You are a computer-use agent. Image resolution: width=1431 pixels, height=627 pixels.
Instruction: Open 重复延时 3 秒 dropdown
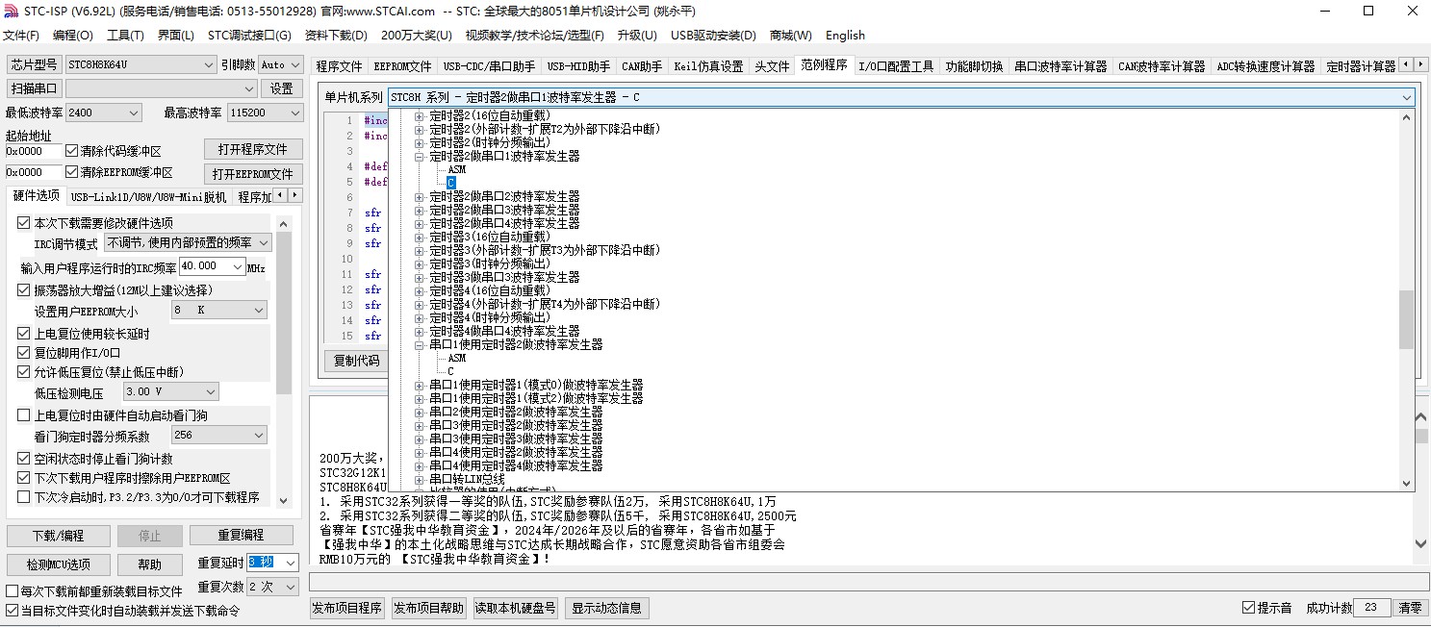272,563
